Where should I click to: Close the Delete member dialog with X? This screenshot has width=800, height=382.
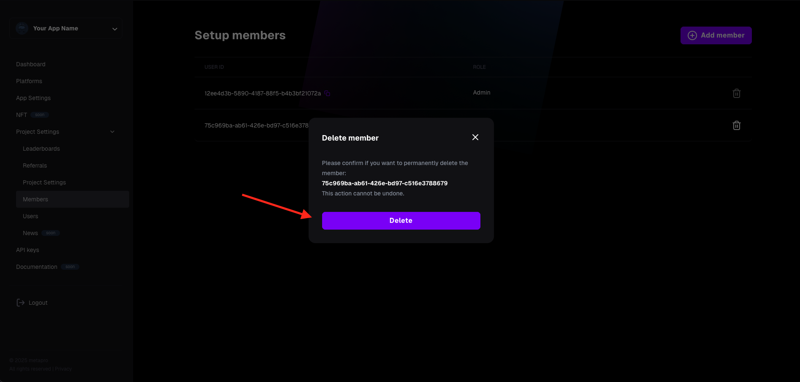tap(475, 137)
